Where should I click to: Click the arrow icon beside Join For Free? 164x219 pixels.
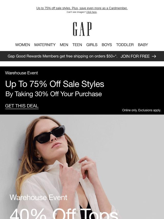[x=154, y=56]
